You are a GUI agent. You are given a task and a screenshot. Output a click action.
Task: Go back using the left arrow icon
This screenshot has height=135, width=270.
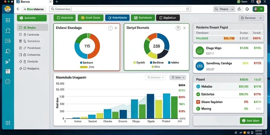click(18, 9)
